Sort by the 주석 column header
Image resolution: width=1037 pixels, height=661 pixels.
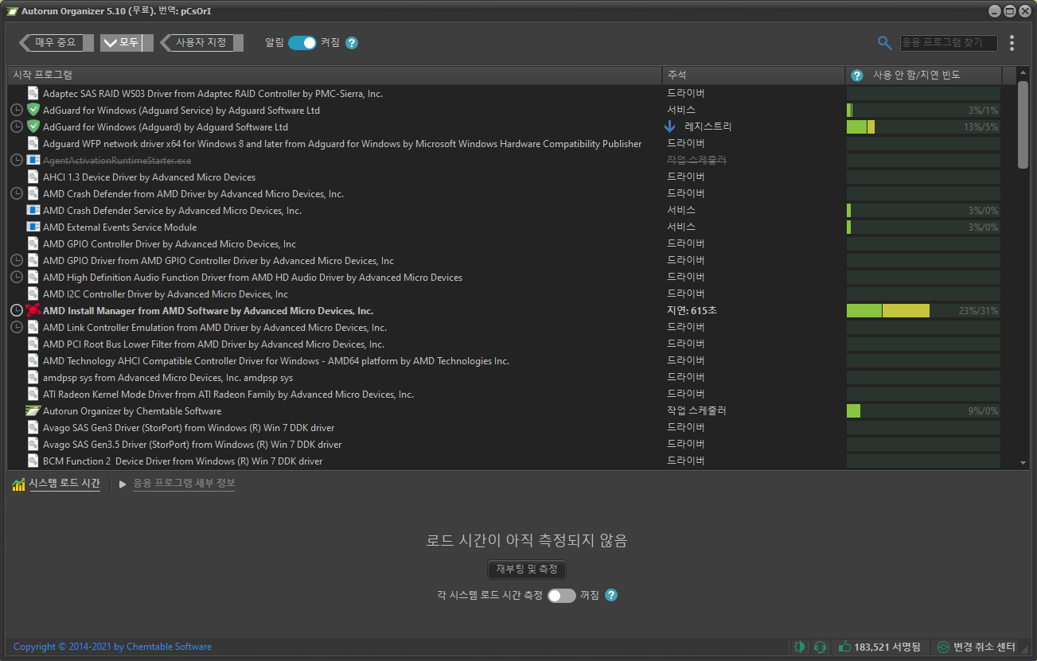click(x=754, y=75)
